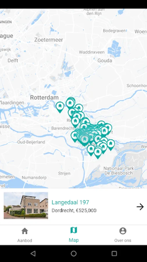Tap the isolated house pin near Rotterdam
This screenshot has height=262, width=147.
coord(60,107)
